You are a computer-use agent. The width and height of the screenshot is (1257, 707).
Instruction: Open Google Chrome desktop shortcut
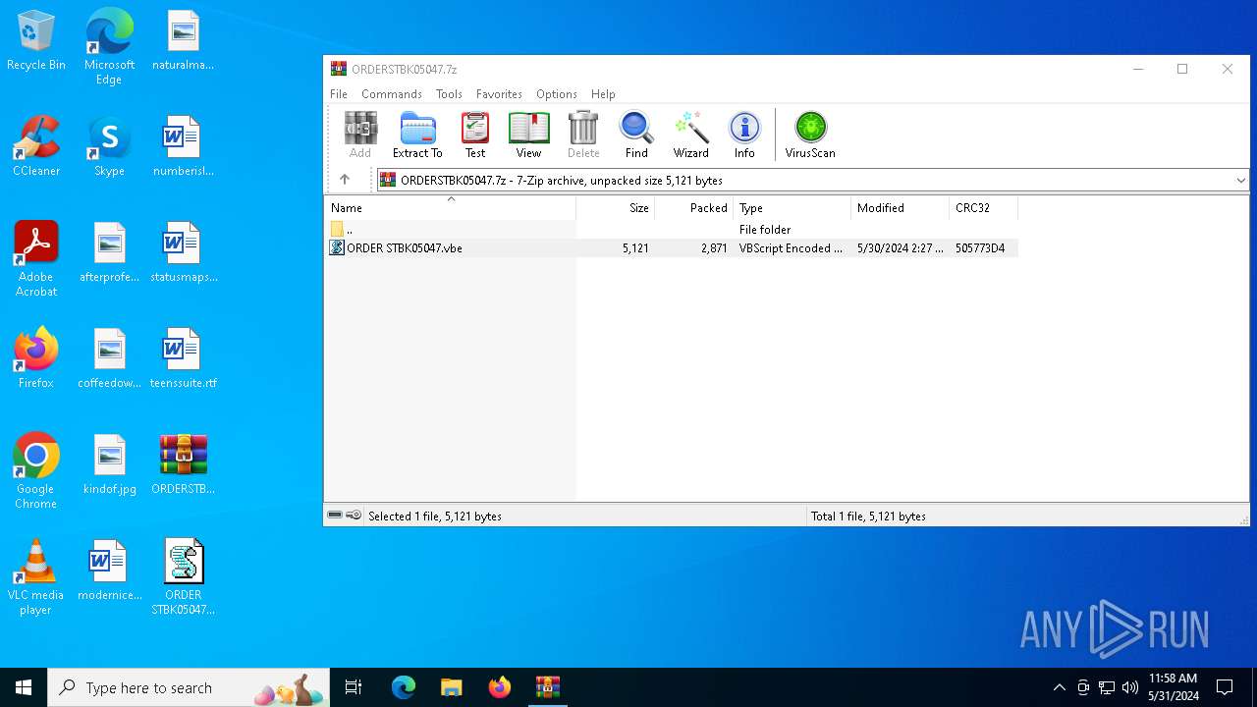click(36, 471)
